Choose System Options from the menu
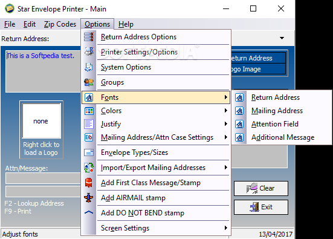The image size is (333, 239). click(x=156, y=67)
